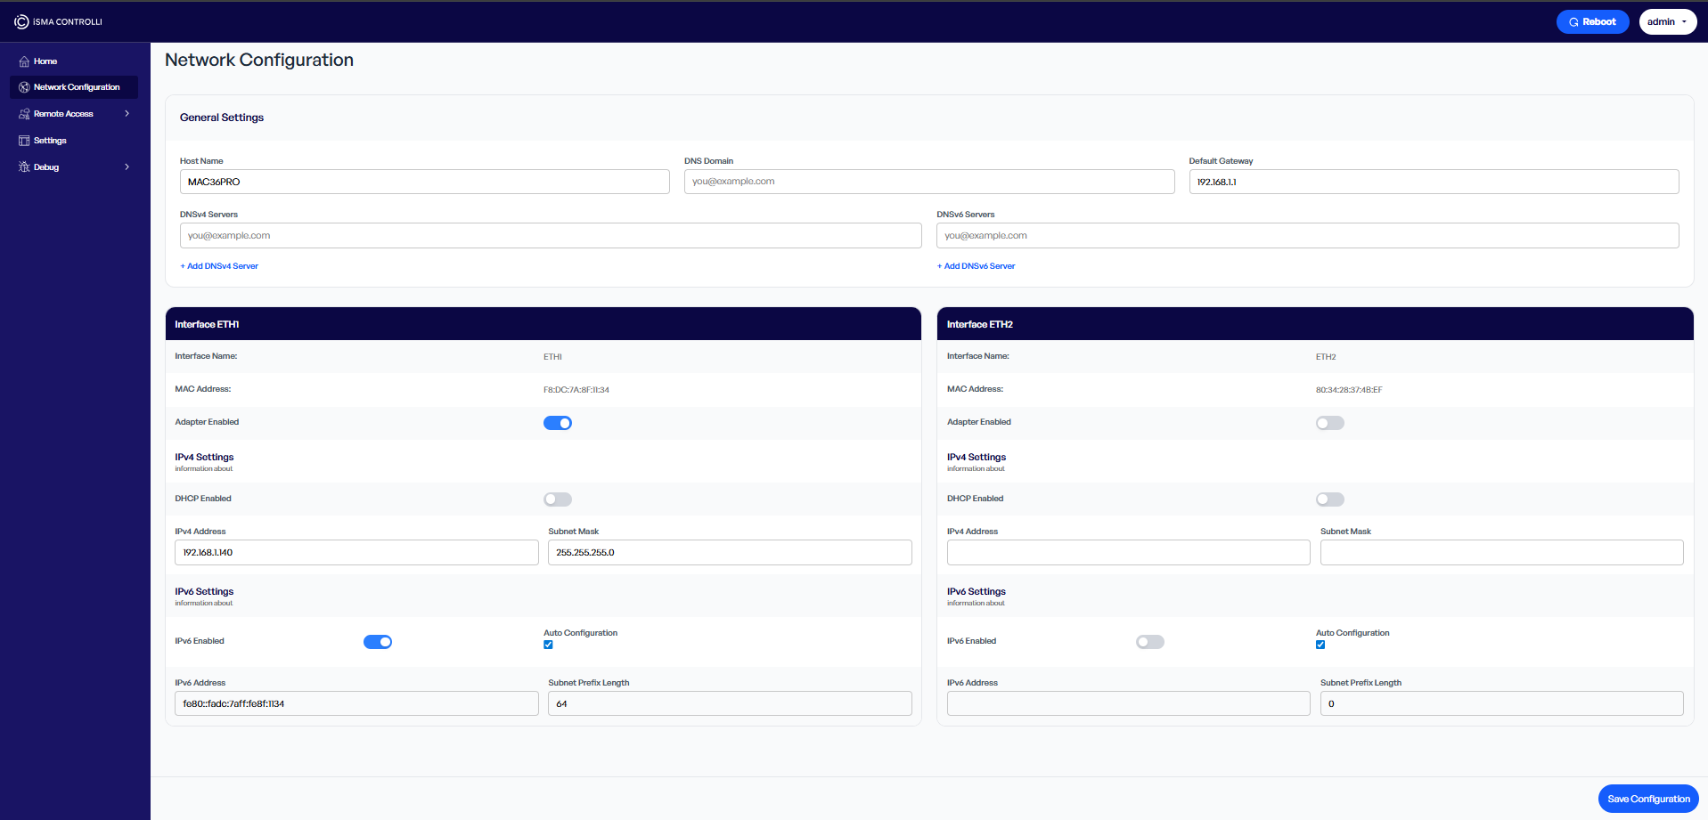Click the Home house icon in sidebar
The height and width of the screenshot is (820, 1708).
(x=24, y=61)
